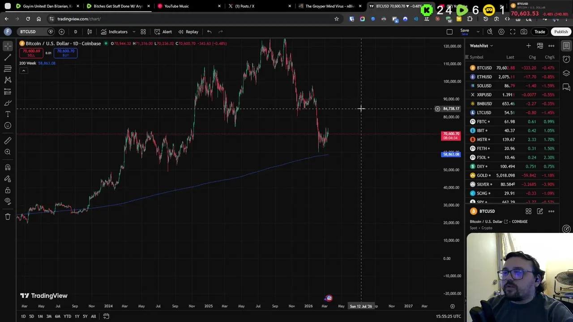Set chart range to YTD
Image resolution: width=573 pixels, height=322 pixels.
click(x=67, y=316)
